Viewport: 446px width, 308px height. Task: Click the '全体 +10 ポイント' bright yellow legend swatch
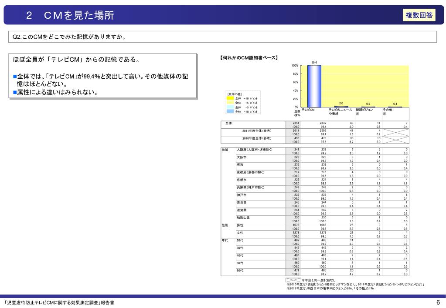(230, 98)
